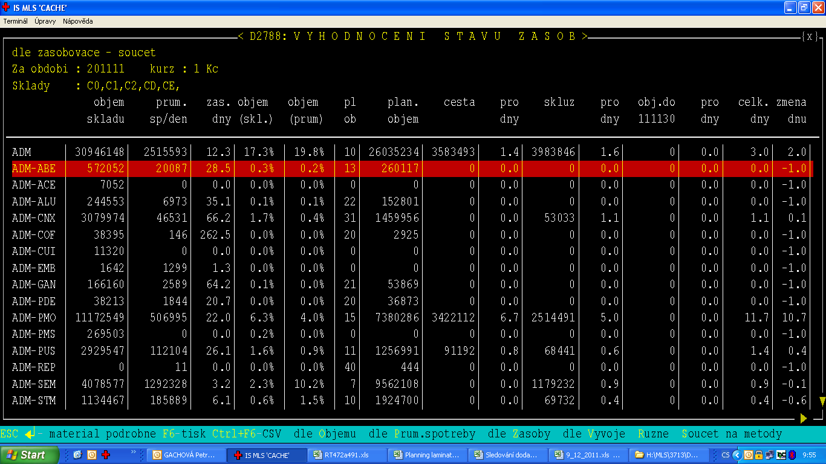
Task: Click the CS language indicator in tray
Action: click(x=725, y=455)
